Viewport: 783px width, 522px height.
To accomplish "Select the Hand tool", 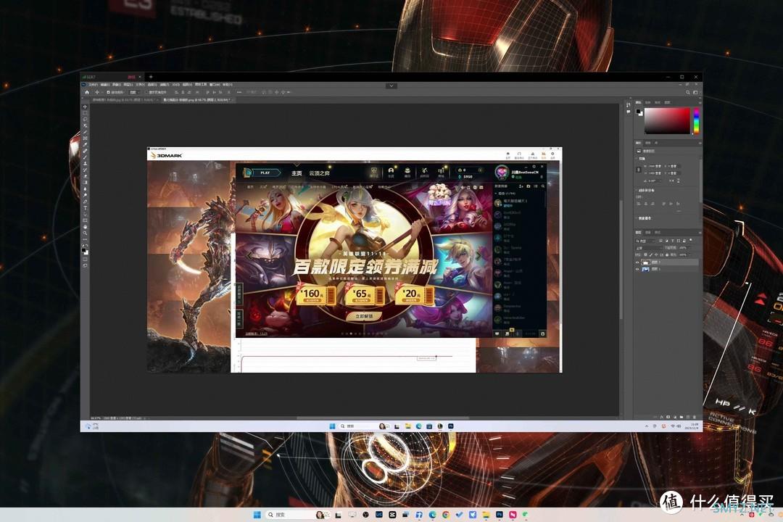I will coord(85,227).
